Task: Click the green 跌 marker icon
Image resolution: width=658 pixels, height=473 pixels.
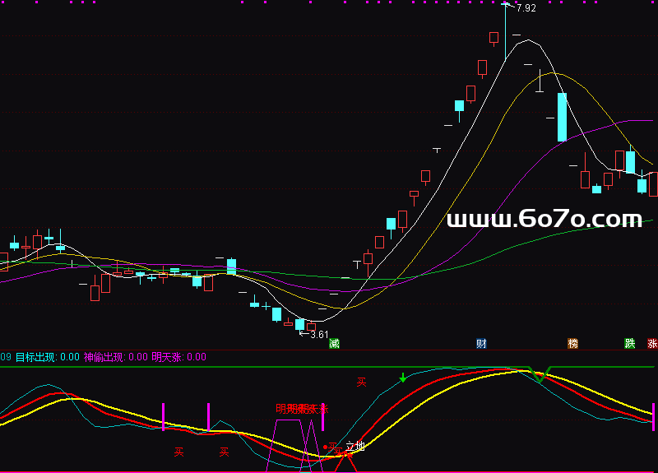Action: [630, 343]
